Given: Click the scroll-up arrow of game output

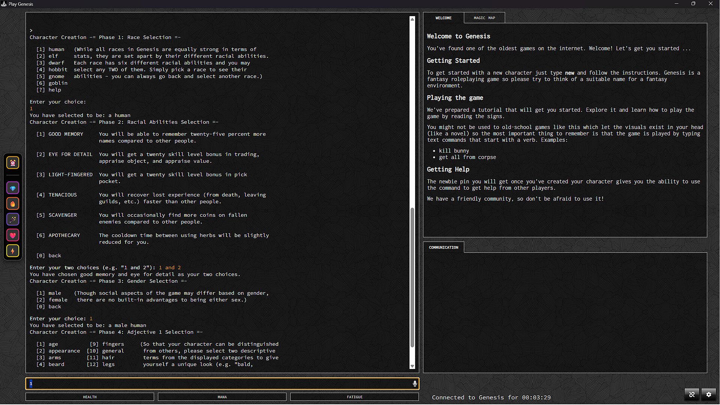Looking at the screenshot, I should coord(412,19).
